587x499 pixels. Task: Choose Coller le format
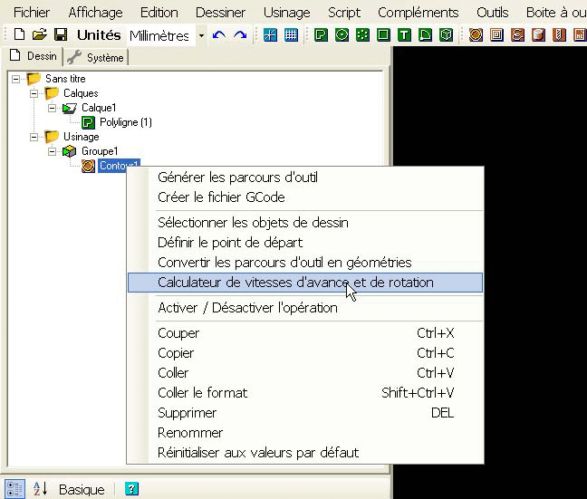coord(305,392)
